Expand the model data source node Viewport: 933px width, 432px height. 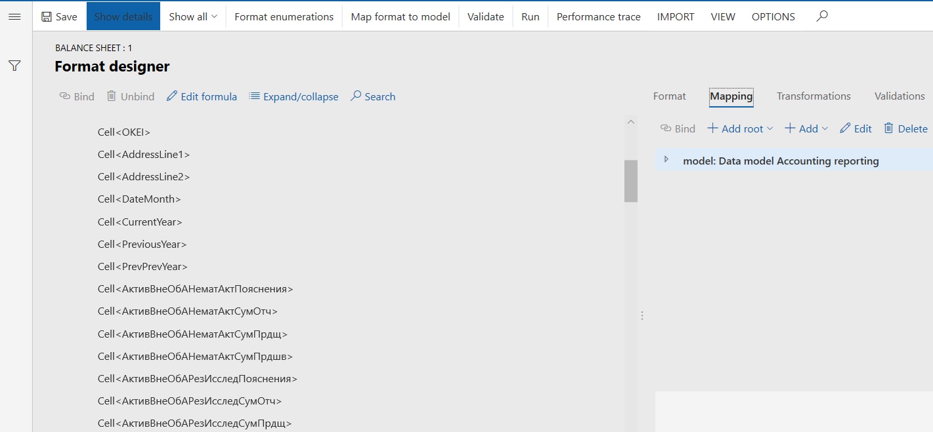[666, 159]
